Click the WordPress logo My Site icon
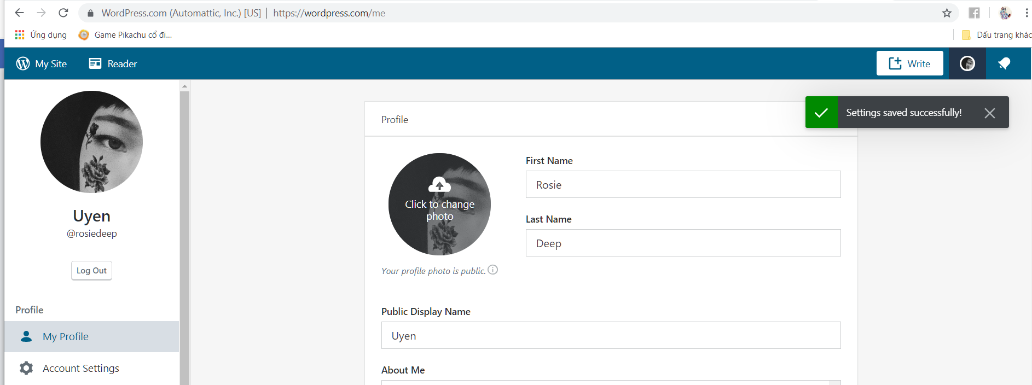 tap(23, 63)
